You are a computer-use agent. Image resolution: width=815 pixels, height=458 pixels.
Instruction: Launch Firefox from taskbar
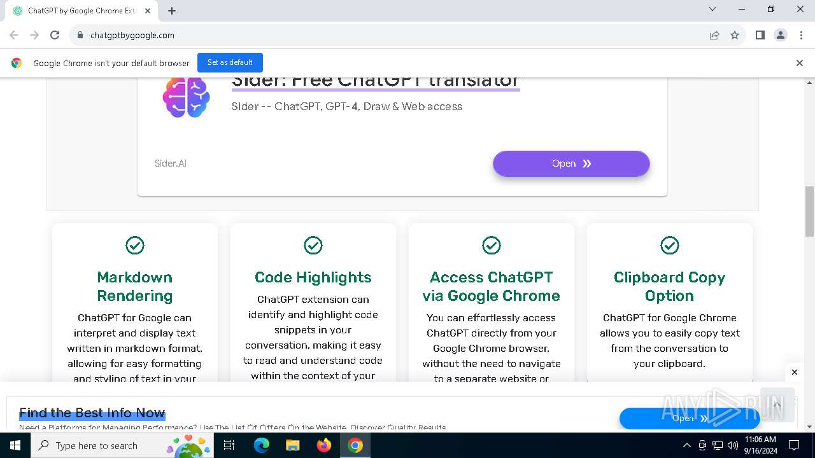pos(324,445)
